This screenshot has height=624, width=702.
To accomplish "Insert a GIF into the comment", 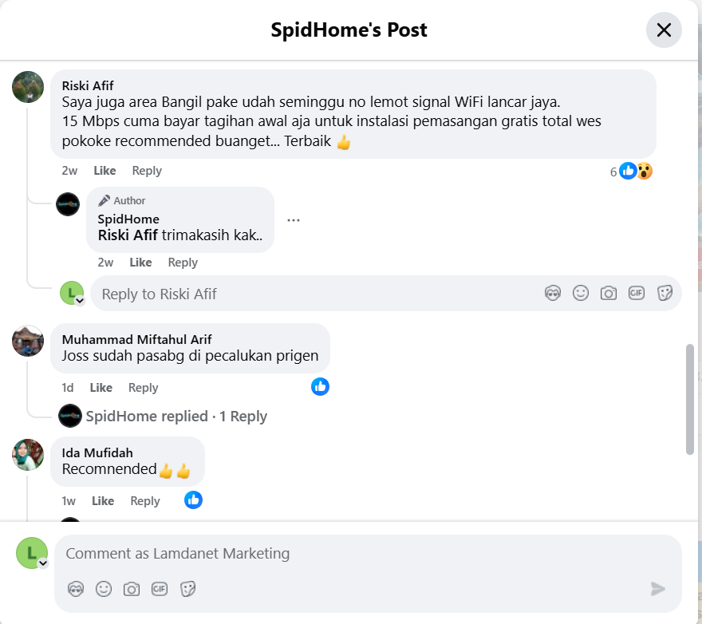I will click(159, 589).
